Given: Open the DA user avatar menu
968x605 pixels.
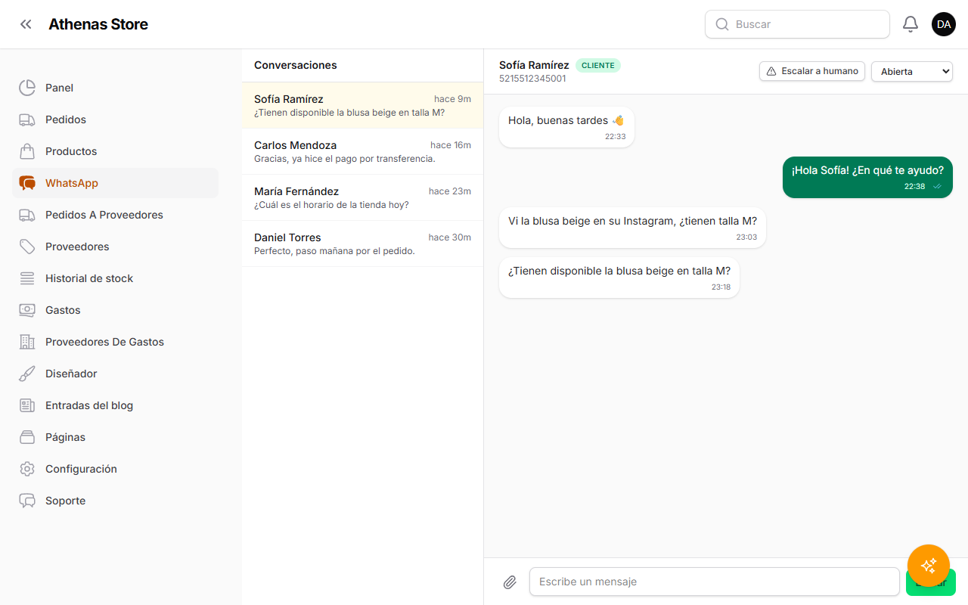Looking at the screenshot, I should point(944,24).
